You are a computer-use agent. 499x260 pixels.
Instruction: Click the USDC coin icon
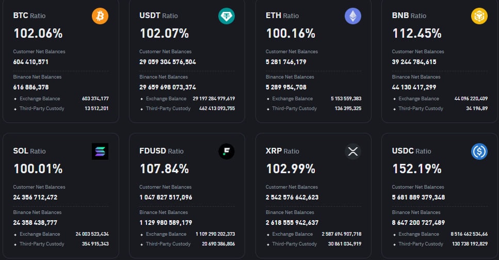point(479,151)
